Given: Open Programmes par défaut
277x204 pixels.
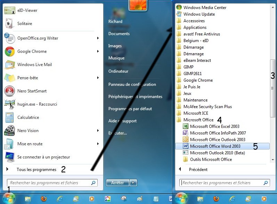Looking at the screenshot, I should (x=130, y=109).
